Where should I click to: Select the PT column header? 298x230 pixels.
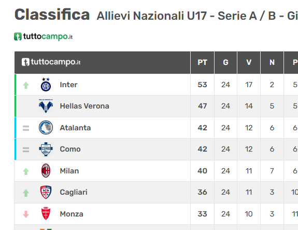[202, 62]
